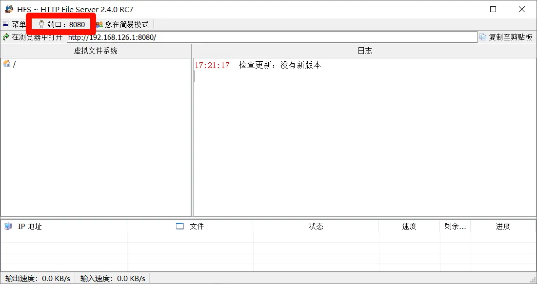Click the 状态 column header
The width and height of the screenshot is (537, 284).
(x=316, y=226)
